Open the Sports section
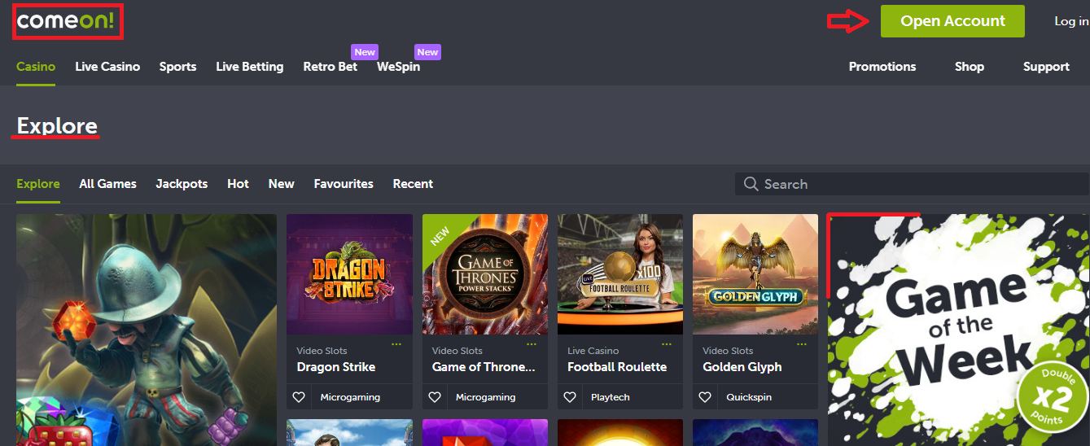This screenshot has width=1090, height=446. tap(177, 67)
